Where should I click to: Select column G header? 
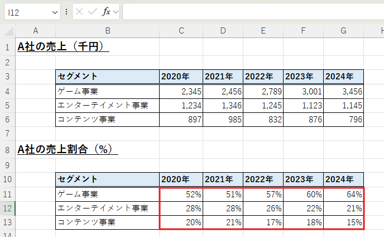[343, 30]
